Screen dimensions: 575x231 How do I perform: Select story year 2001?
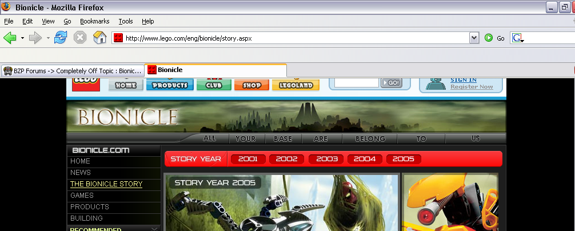point(248,159)
